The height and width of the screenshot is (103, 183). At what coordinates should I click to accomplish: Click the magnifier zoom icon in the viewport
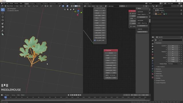73,9
